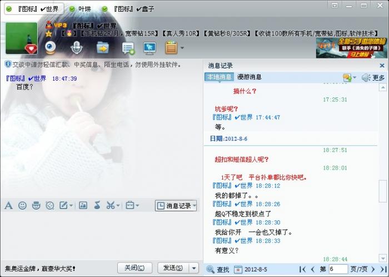Screen dimensions: 389x277
Task: Open the message manager icon beside 更多
Action: click(347, 78)
